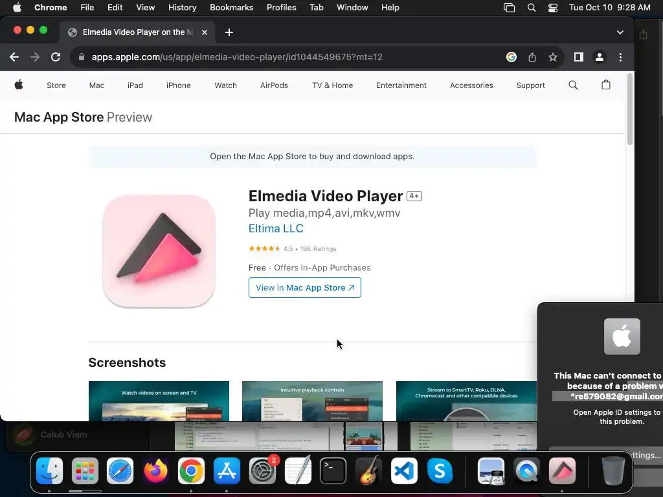Click the Google icon in address bar
The height and width of the screenshot is (497, 663).
click(x=511, y=57)
